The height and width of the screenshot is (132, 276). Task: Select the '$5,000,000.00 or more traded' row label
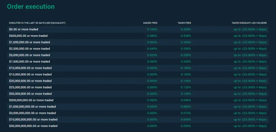(x=29, y=55)
